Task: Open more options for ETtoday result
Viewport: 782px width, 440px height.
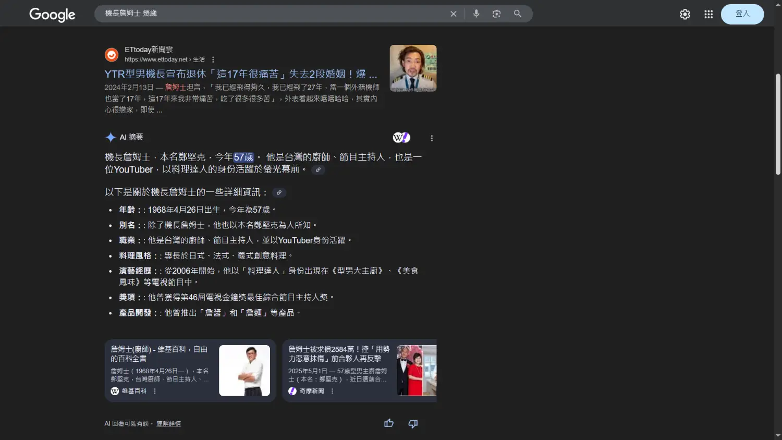Action: click(213, 60)
